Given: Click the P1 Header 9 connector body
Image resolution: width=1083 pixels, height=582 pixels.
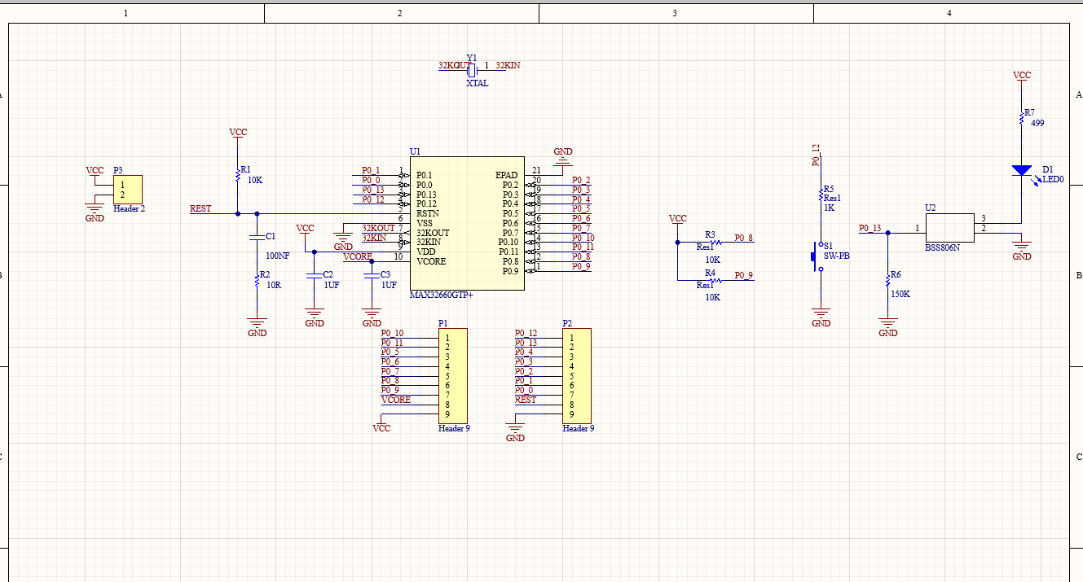Looking at the screenshot, I should pyautogui.click(x=452, y=375).
